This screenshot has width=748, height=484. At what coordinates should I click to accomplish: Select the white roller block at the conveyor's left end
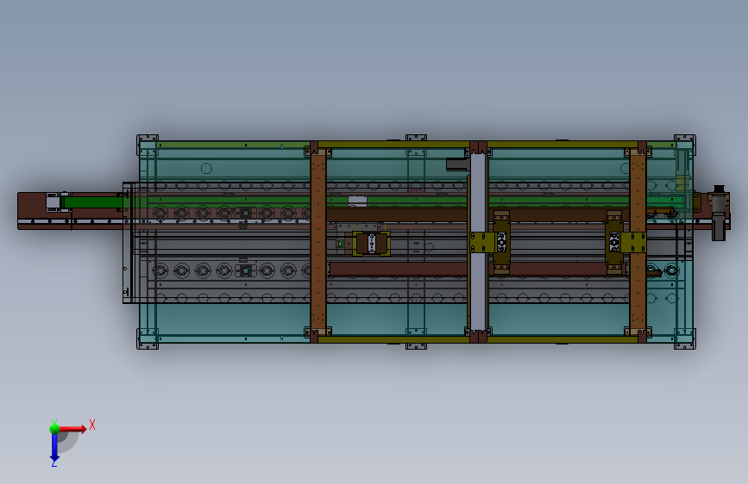[53, 202]
